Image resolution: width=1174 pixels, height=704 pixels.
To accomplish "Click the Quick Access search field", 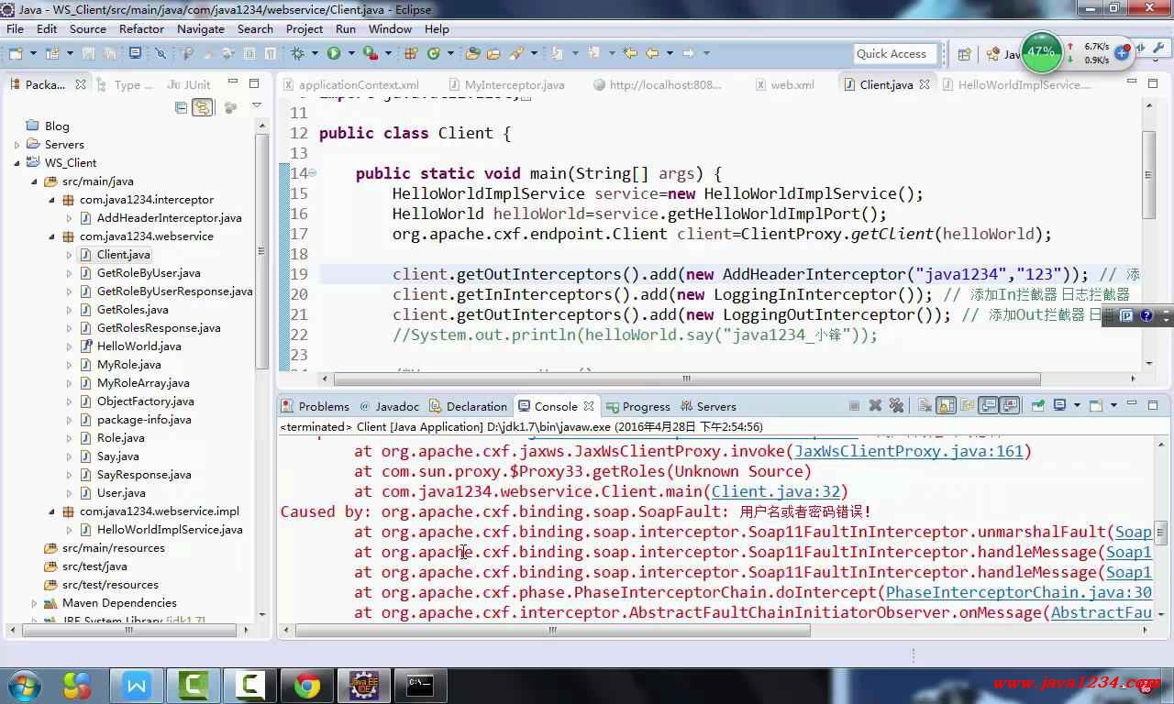I will [894, 54].
